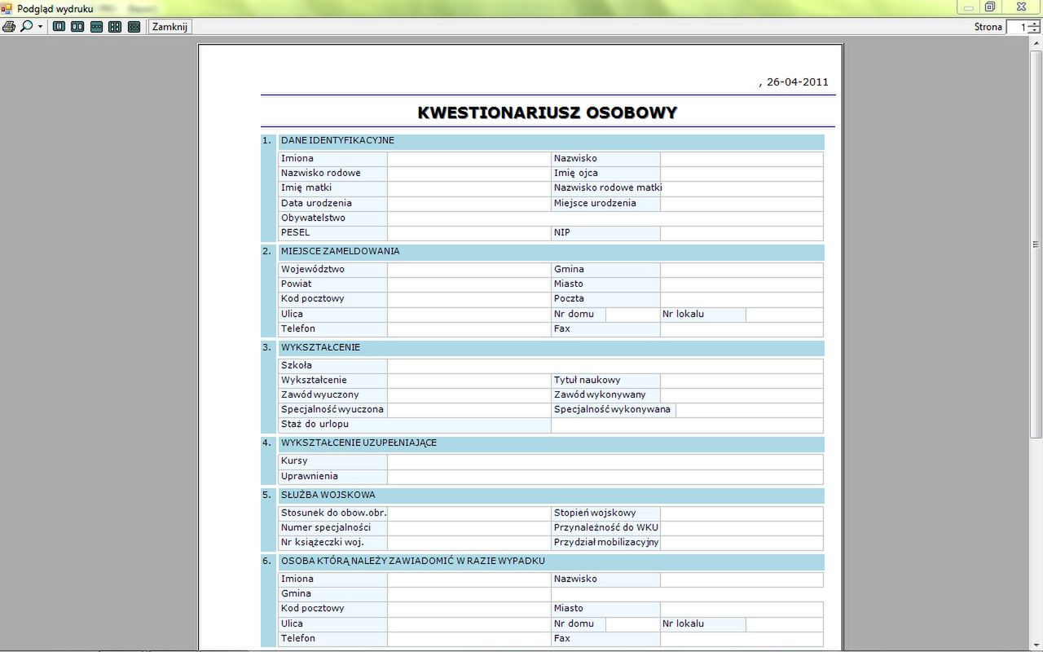Click the Data urodzenia label
Viewport: 1043px width, 652px height.
click(x=316, y=203)
